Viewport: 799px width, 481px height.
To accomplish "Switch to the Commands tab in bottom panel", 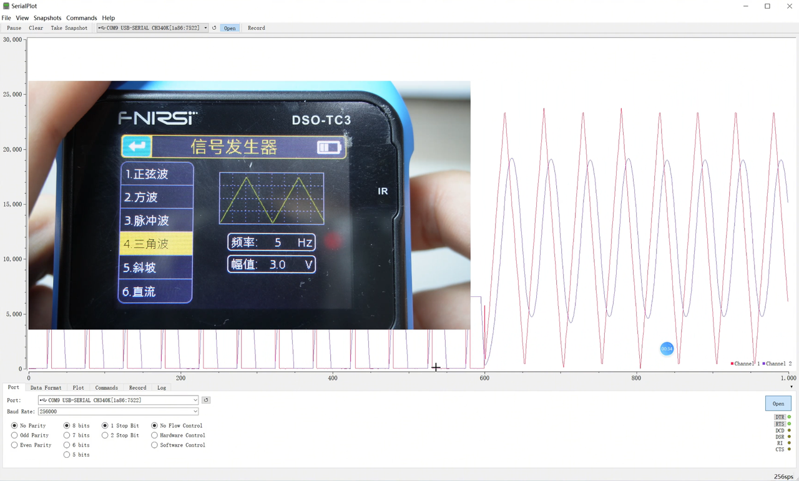I will pos(107,387).
